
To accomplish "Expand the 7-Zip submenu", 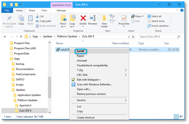I will pyautogui.click(x=99, y=70).
